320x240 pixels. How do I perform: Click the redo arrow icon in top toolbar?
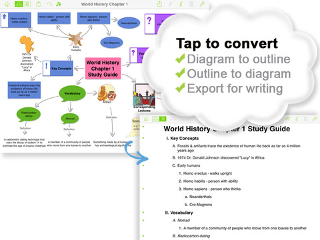49,4
